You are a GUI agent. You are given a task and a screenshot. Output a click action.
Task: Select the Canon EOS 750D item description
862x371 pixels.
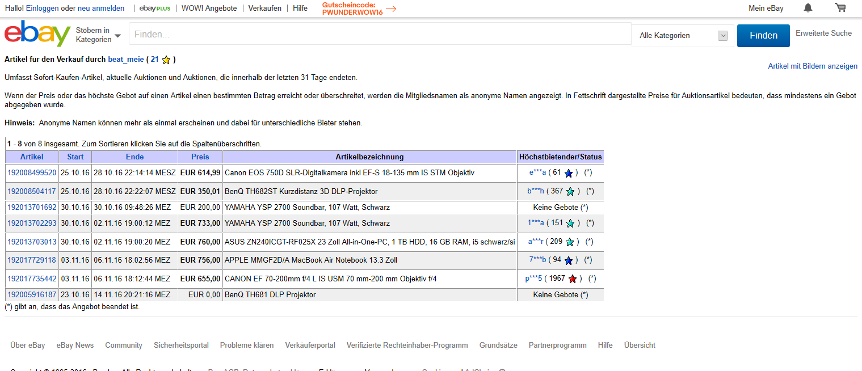[350, 172]
